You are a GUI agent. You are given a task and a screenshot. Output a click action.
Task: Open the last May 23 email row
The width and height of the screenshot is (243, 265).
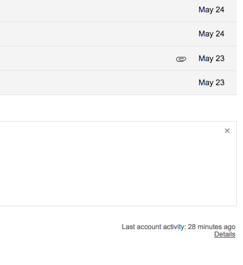coord(118,83)
